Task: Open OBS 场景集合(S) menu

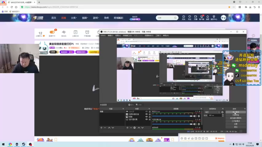Action: [149, 36]
